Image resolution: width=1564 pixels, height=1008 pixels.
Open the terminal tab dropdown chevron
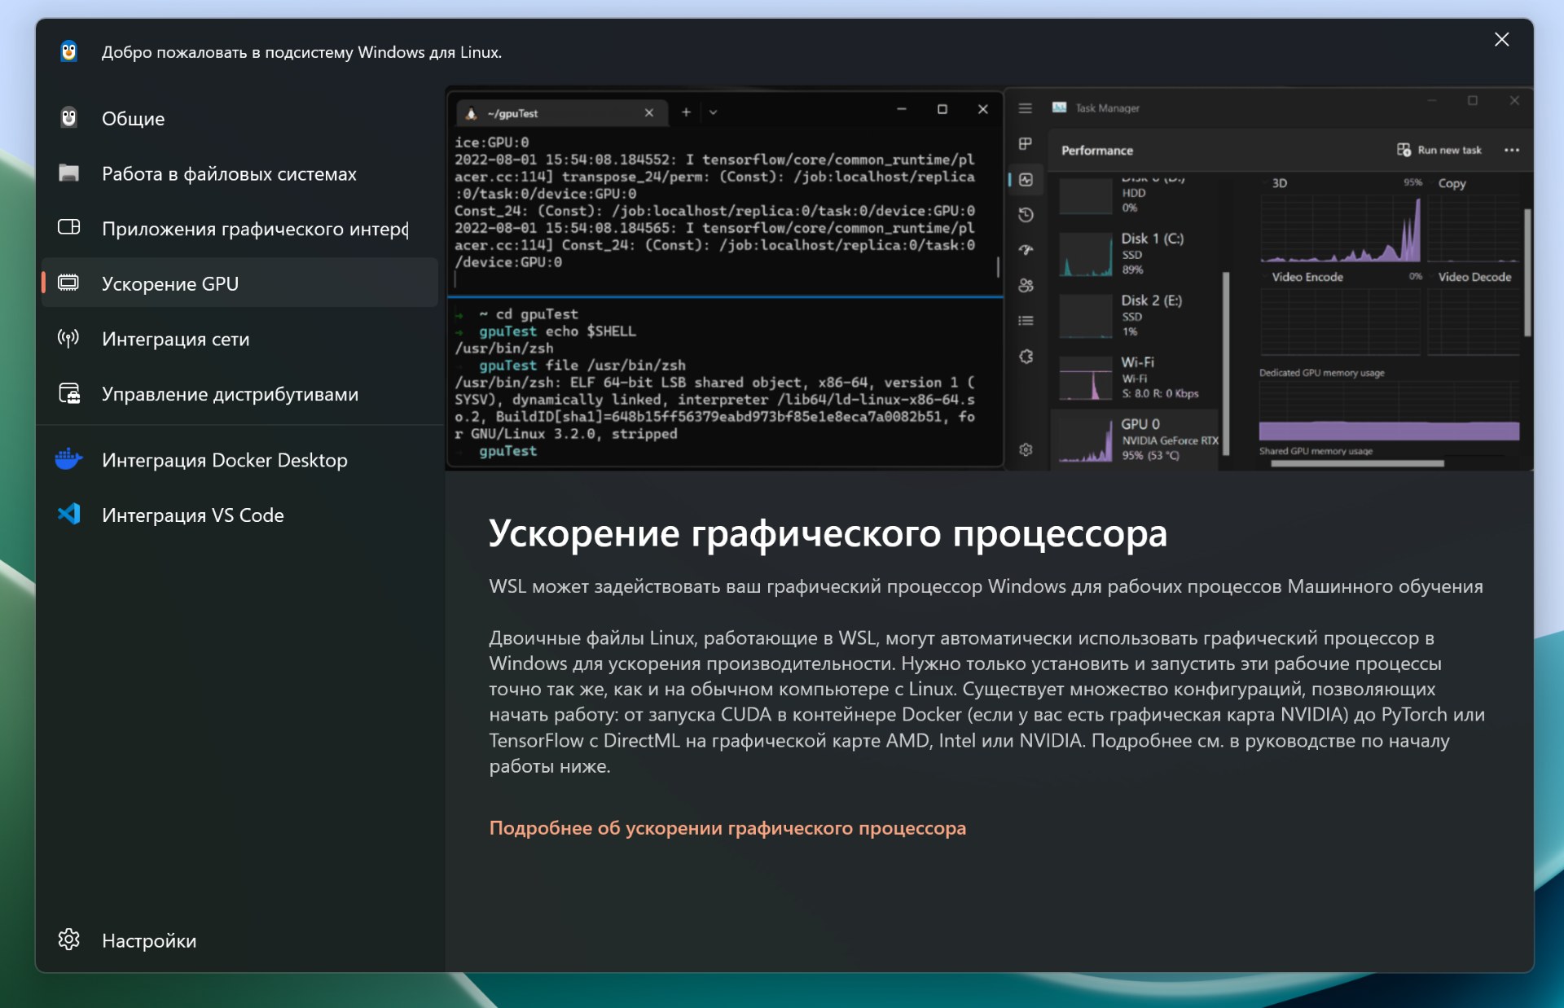[713, 112]
